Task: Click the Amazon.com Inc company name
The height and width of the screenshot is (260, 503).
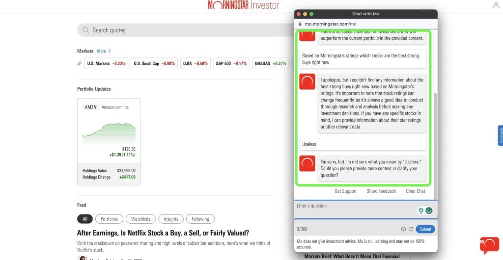Action: [x=115, y=107]
